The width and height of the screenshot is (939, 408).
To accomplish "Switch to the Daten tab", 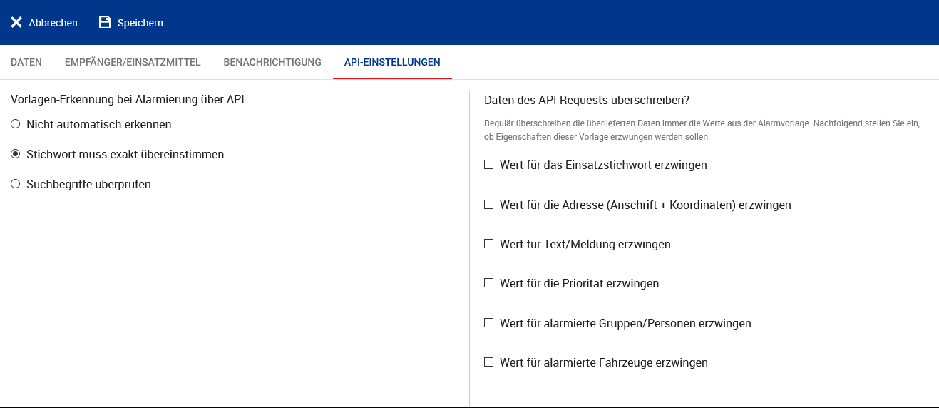I will click(26, 62).
